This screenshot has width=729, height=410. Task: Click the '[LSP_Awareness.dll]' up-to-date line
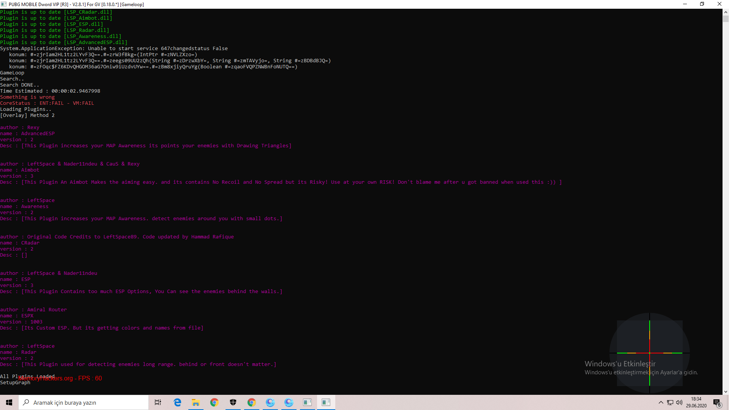[x=61, y=36]
